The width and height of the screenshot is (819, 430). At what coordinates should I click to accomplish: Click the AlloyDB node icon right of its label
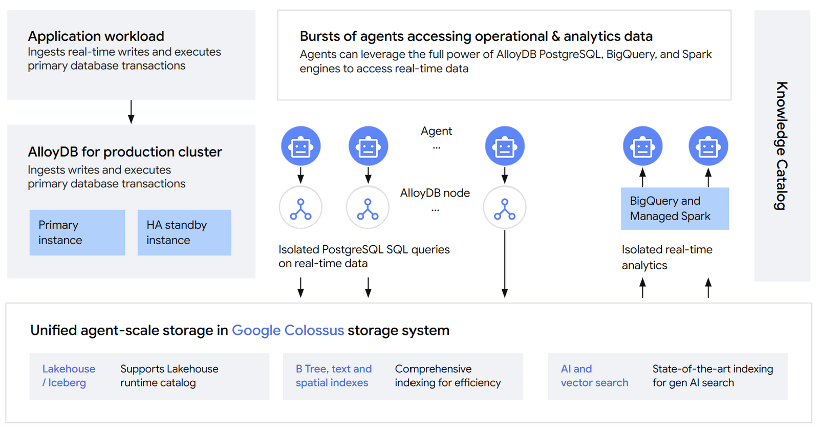click(x=505, y=207)
